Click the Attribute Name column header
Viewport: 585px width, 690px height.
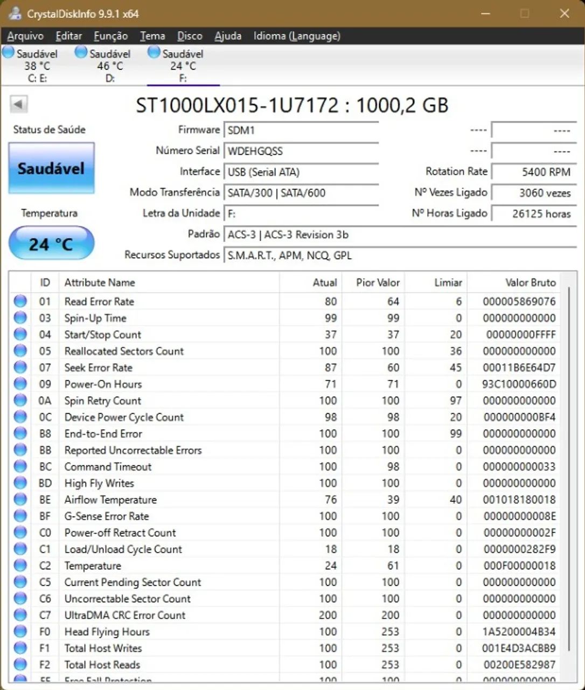pyautogui.click(x=169, y=282)
